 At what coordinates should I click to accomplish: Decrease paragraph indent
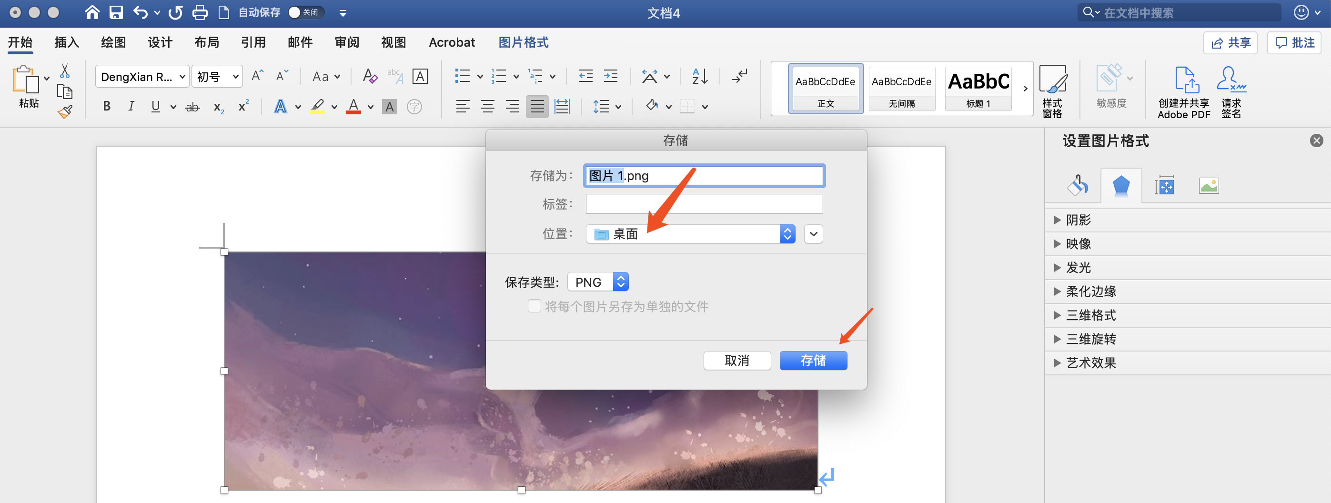tap(585, 76)
